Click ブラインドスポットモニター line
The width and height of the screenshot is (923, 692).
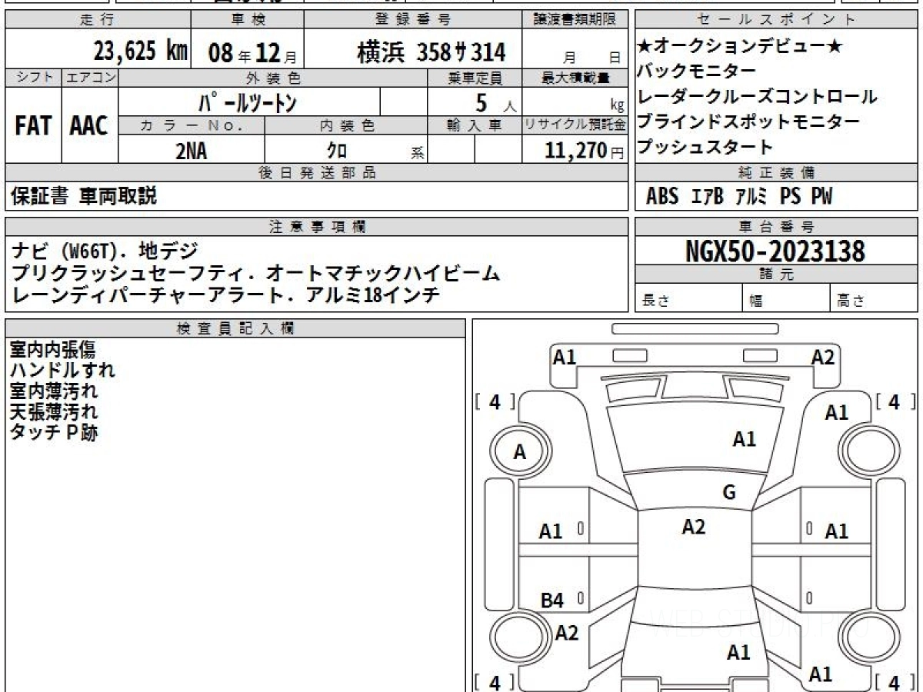pos(748,121)
